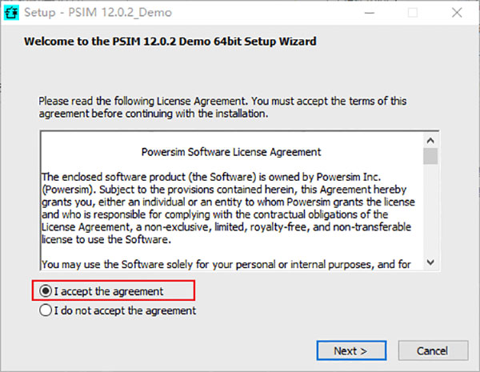Select I do not accept the agreement
The image size is (480, 372).
click(46, 310)
